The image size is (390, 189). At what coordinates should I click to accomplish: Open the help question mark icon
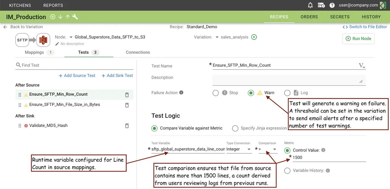tap(332, 5)
